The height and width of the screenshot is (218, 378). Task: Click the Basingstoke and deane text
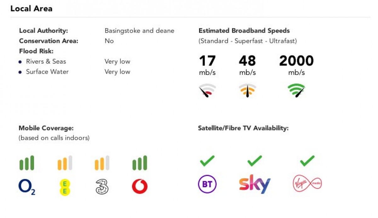pyautogui.click(x=139, y=31)
